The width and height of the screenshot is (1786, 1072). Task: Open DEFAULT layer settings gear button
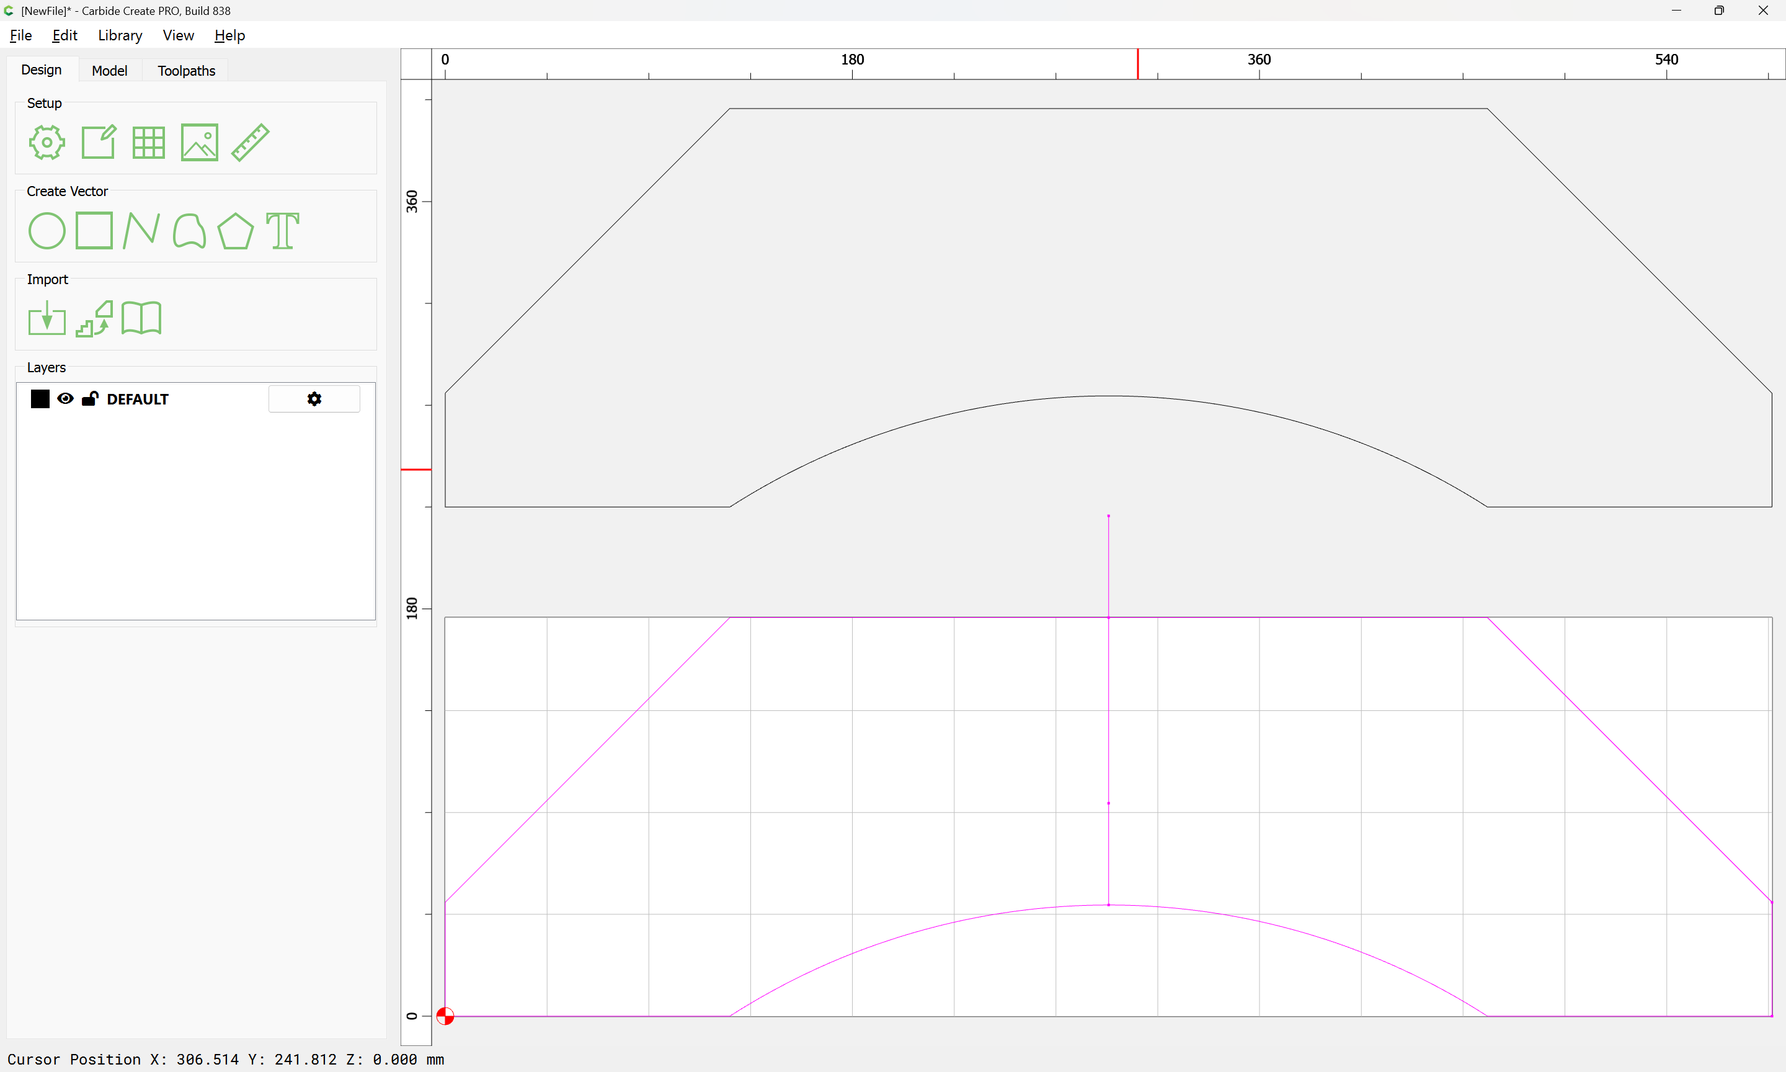pyautogui.click(x=314, y=399)
